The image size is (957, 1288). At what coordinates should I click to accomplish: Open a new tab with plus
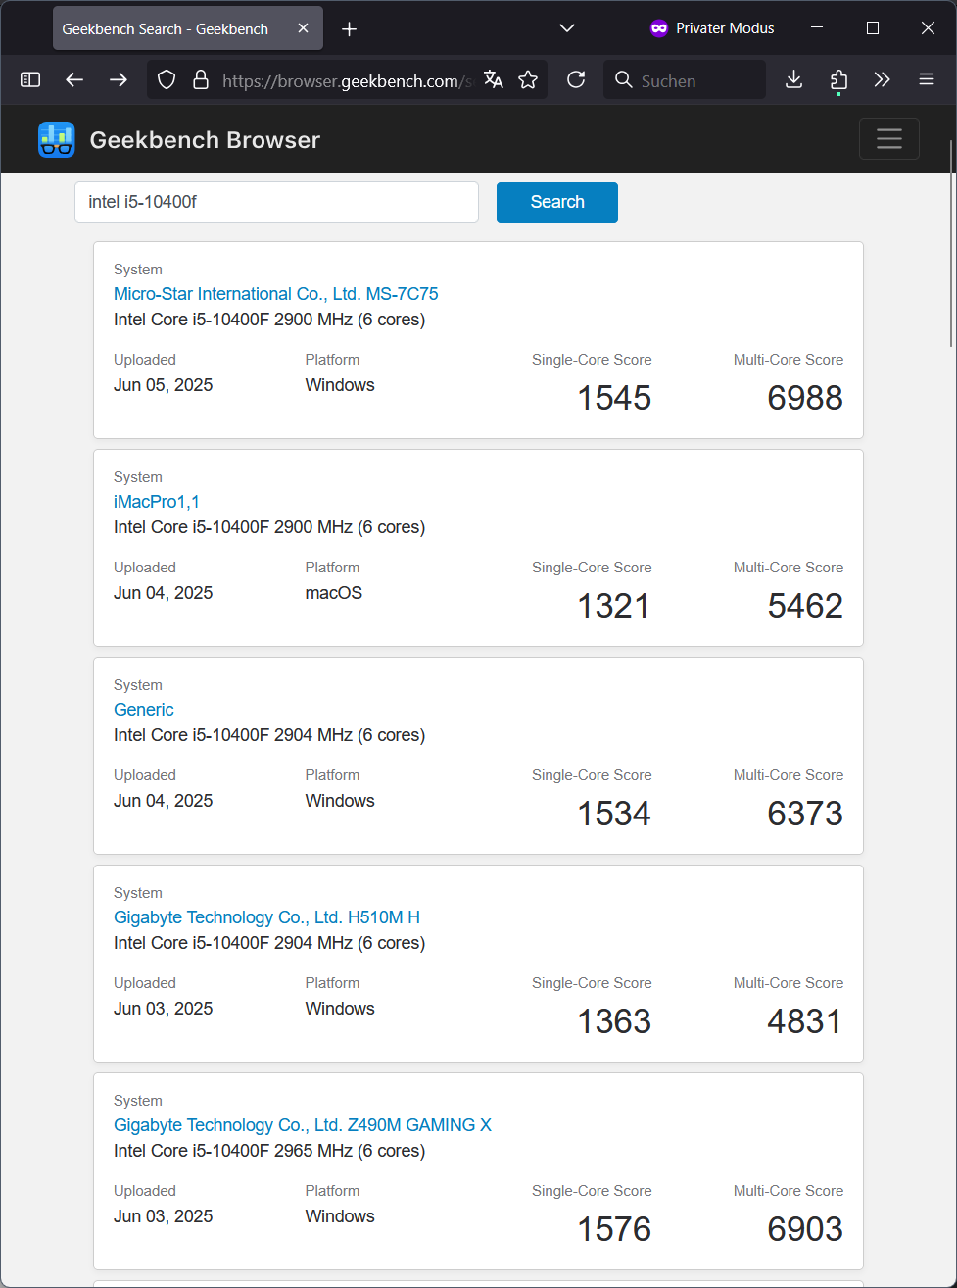349,29
